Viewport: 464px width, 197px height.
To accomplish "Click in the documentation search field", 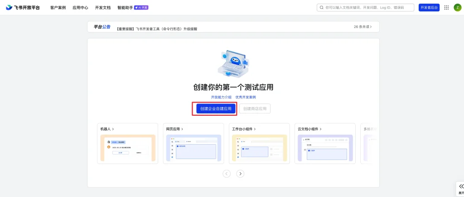I will click(x=366, y=8).
